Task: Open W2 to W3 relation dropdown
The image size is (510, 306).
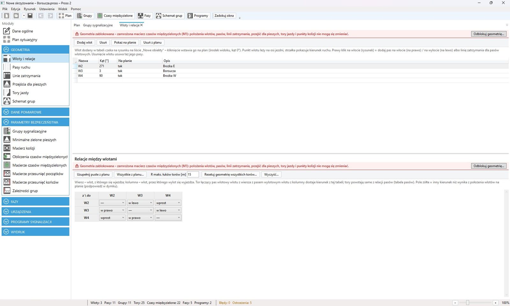Action: point(140,203)
